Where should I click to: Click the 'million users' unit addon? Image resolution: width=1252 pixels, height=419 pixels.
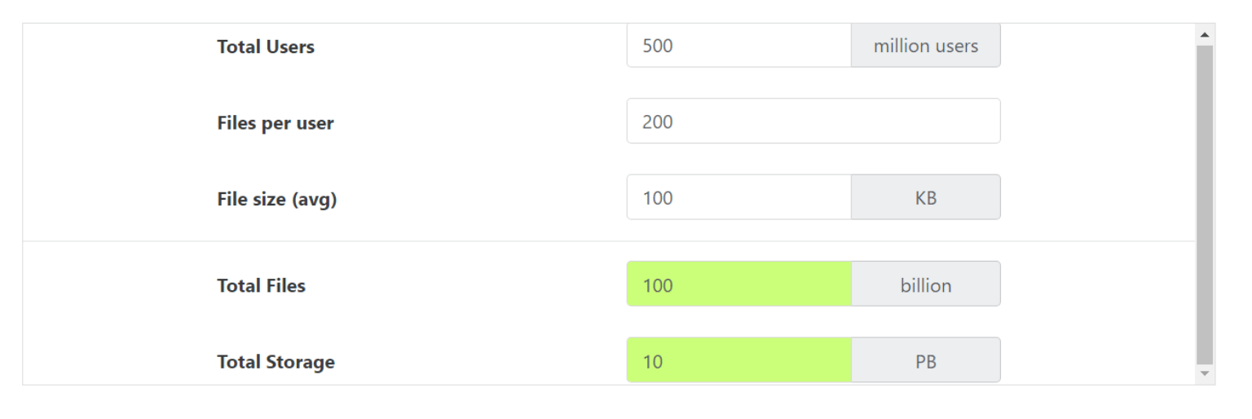click(925, 46)
